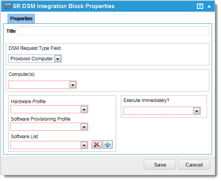Open the Hardware Profile dropdown
Image resolution: width=221 pixels, height=181 pixels.
click(x=84, y=109)
